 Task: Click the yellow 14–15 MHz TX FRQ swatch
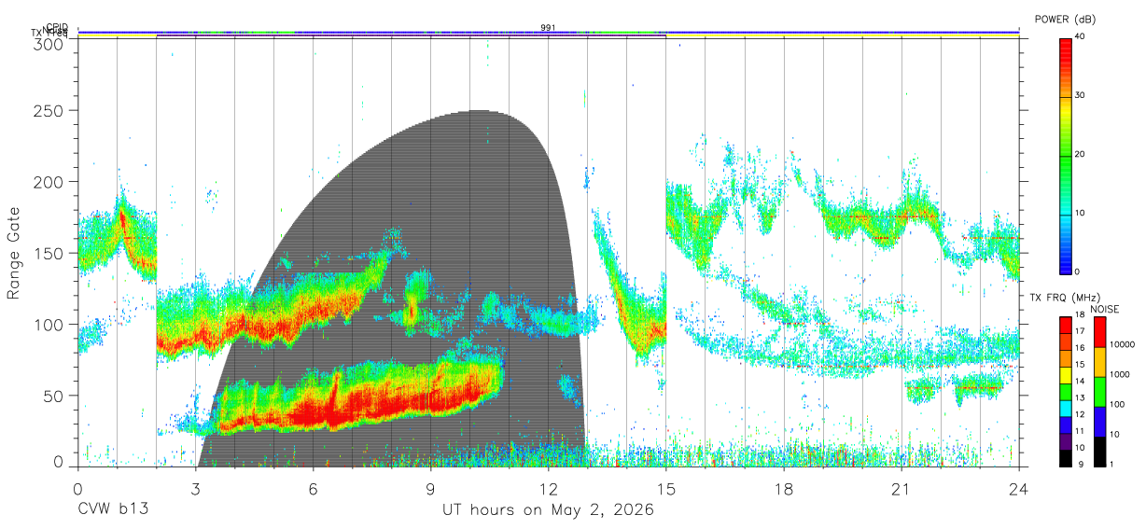pyautogui.click(x=1065, y=375)
